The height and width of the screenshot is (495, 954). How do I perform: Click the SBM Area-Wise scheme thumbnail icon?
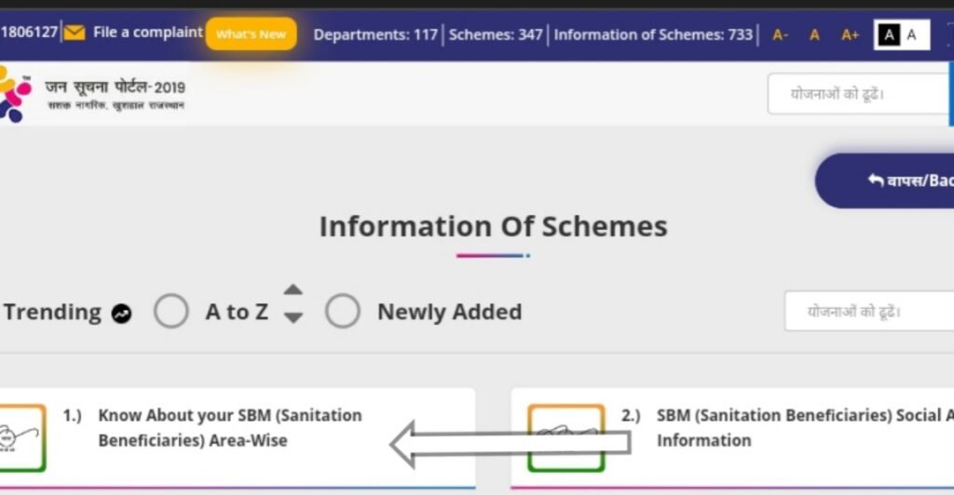pos(22,438)
